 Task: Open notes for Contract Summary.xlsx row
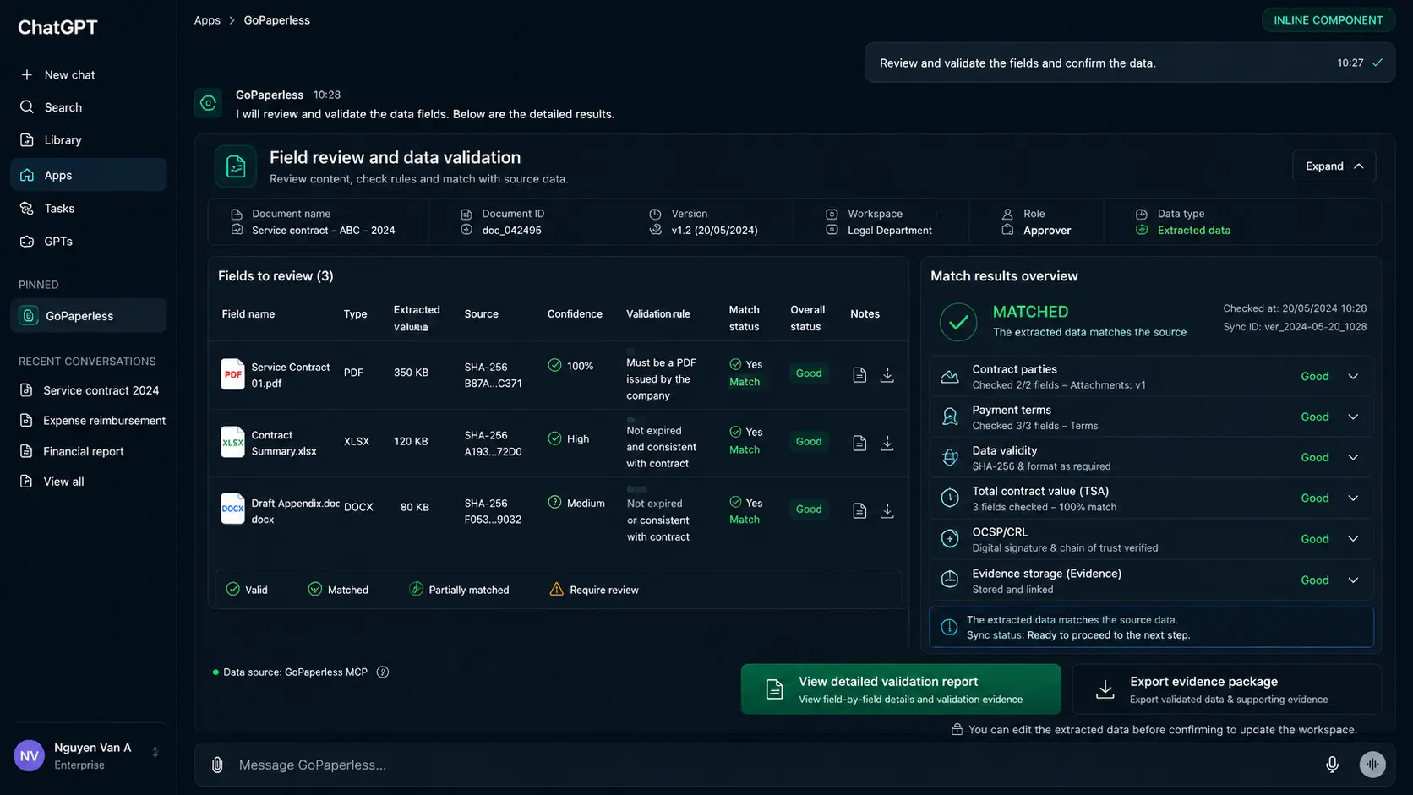tap(859, 443)
